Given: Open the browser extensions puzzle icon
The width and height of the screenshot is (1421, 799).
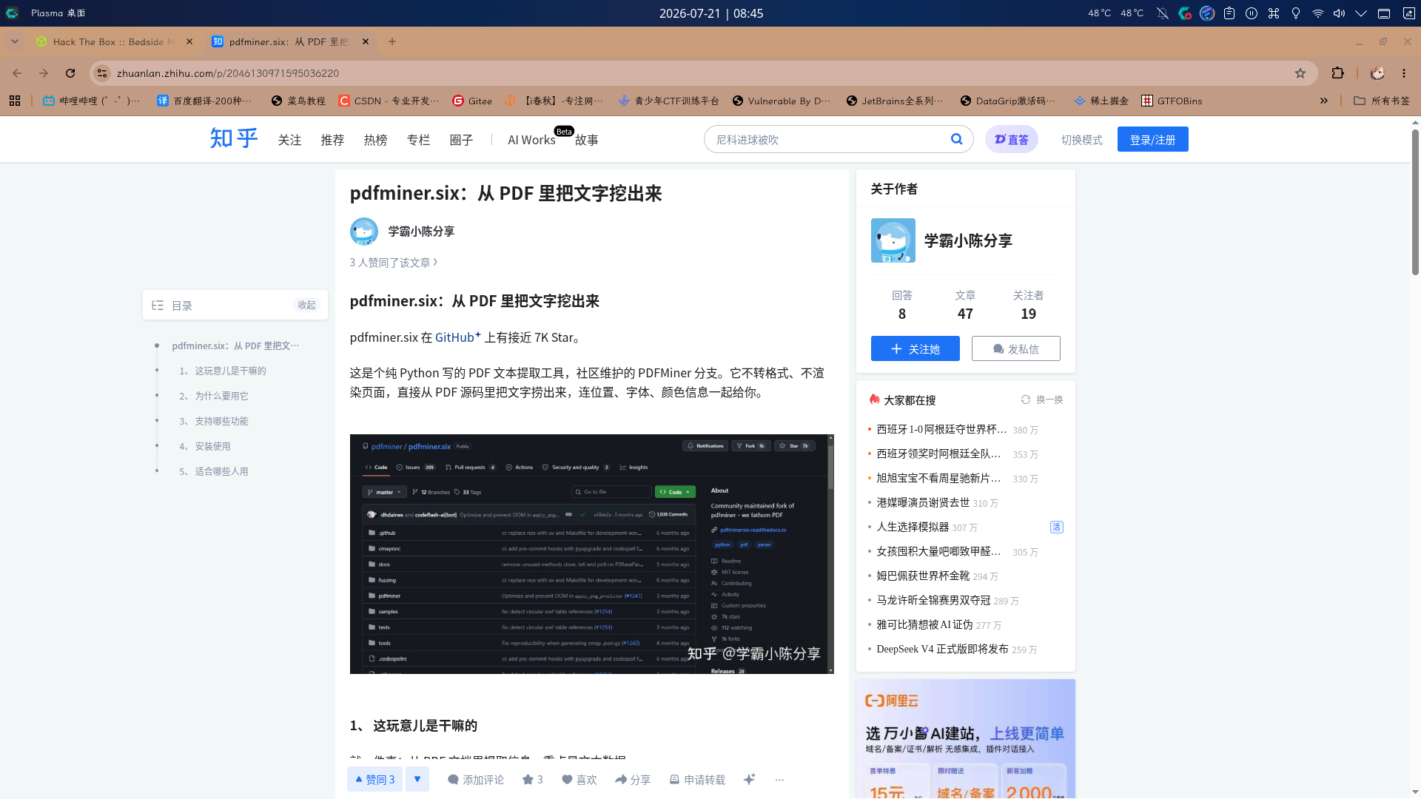Looking at the screenshot, I should coord(1337,73).
